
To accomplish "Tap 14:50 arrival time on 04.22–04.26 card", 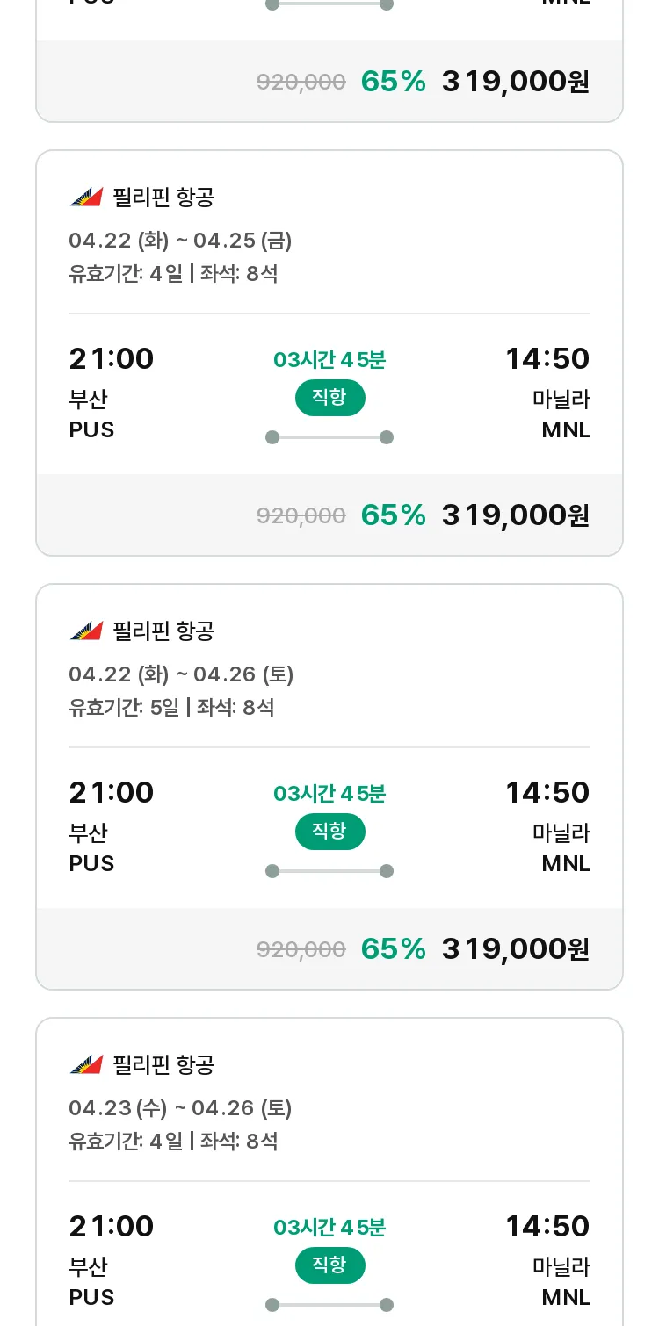I will point(547,793).
